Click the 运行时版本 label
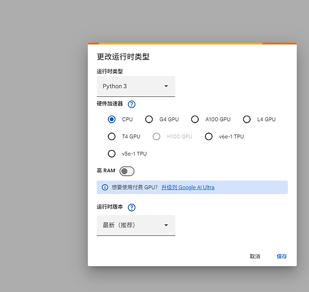 110,207
